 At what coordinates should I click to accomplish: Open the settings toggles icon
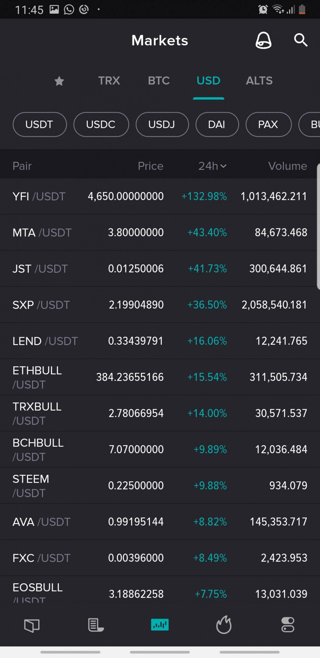point(288,625)
